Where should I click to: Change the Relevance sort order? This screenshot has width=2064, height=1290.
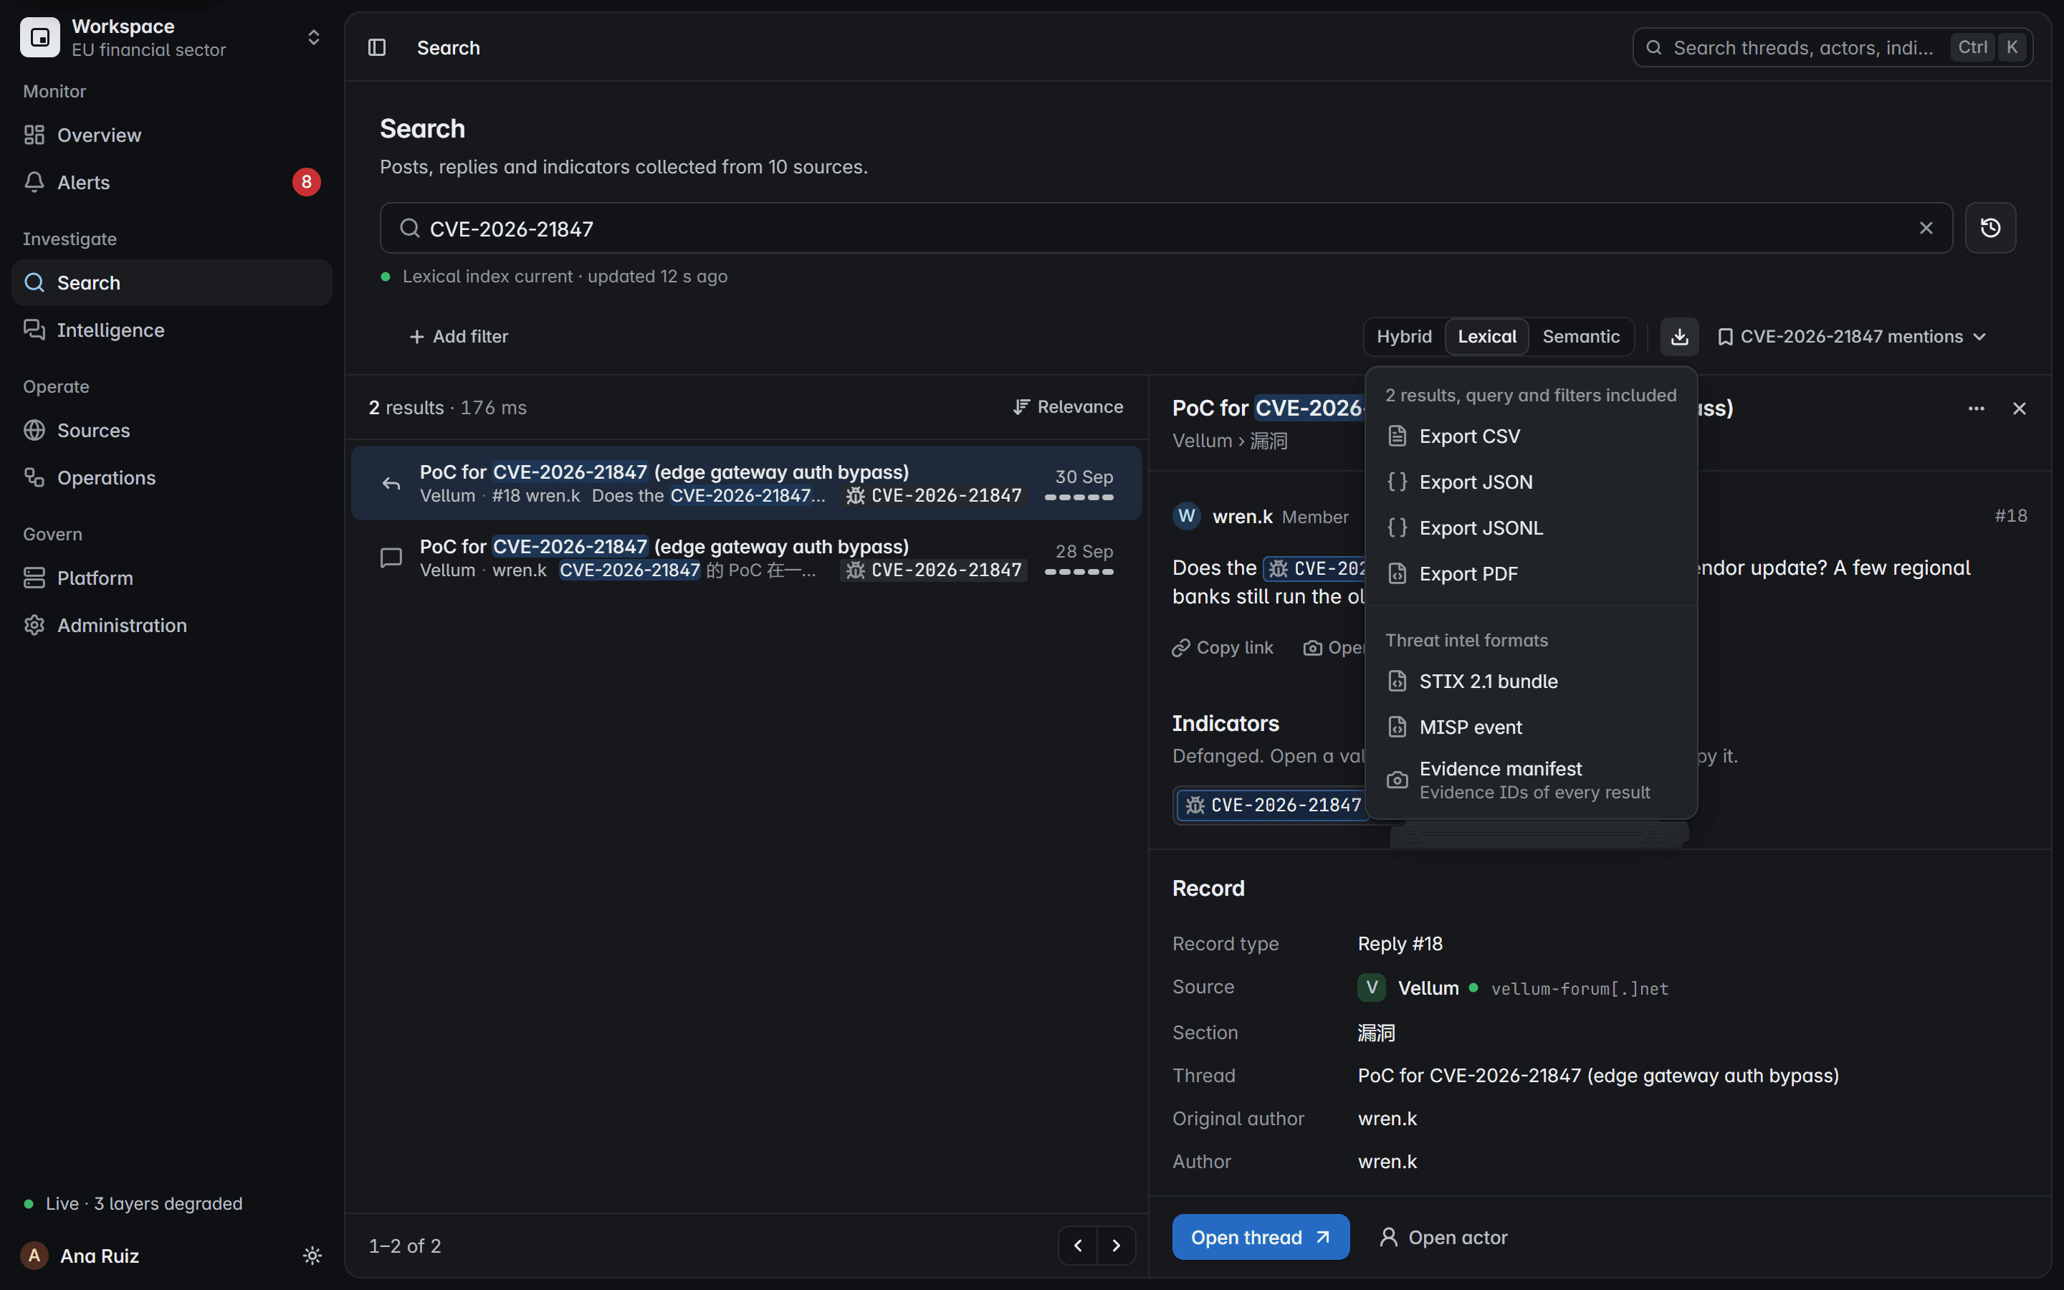pyautogui.click(x=1068, y=407)
